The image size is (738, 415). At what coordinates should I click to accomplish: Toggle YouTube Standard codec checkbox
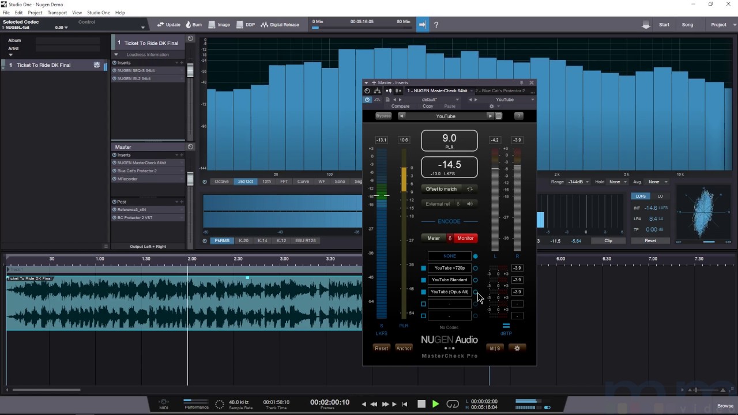pos(423,280)
